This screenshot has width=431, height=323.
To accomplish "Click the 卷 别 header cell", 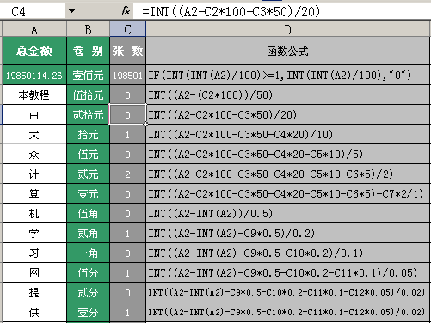I will click(x=88, y=51).
